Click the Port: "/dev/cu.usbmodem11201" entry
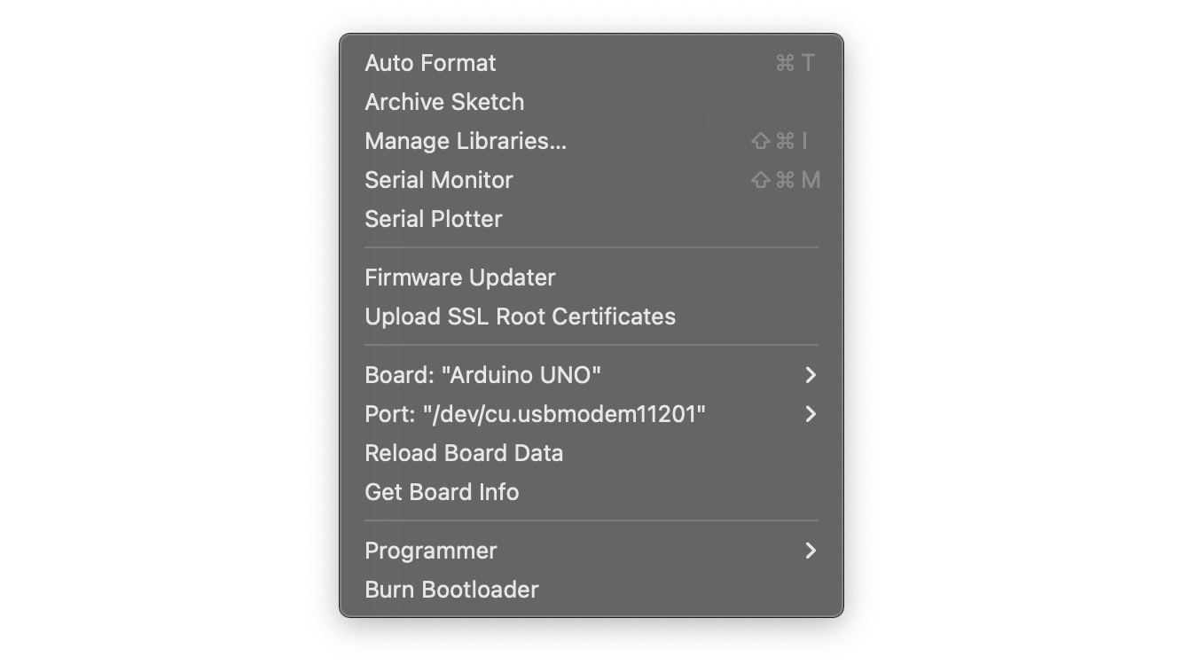This screenshot has height=665, width=1183. [x=535, y=414]
